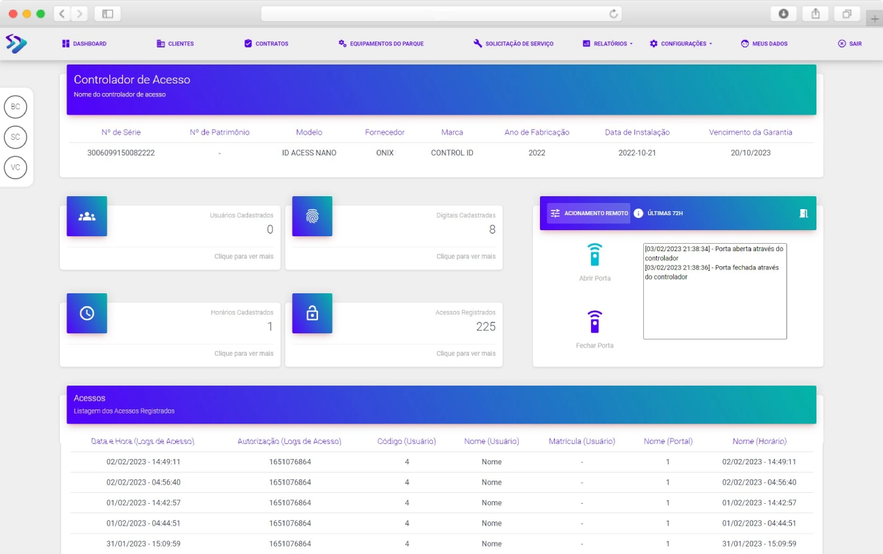
Task: Open the Dashboard menu item
Action: [x=84, y=43]
